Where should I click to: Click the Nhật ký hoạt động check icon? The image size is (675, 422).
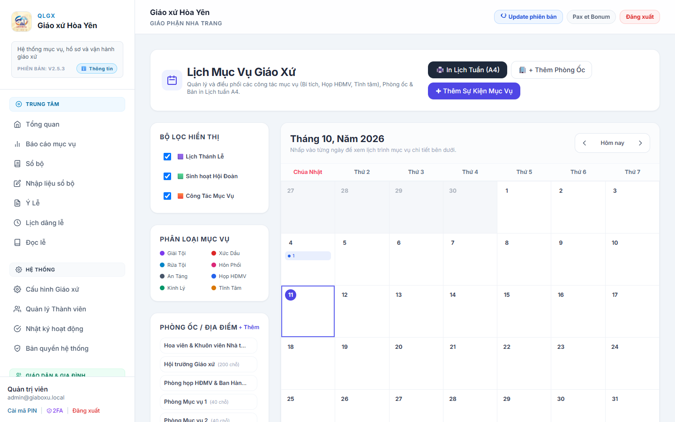coord(17,329)
